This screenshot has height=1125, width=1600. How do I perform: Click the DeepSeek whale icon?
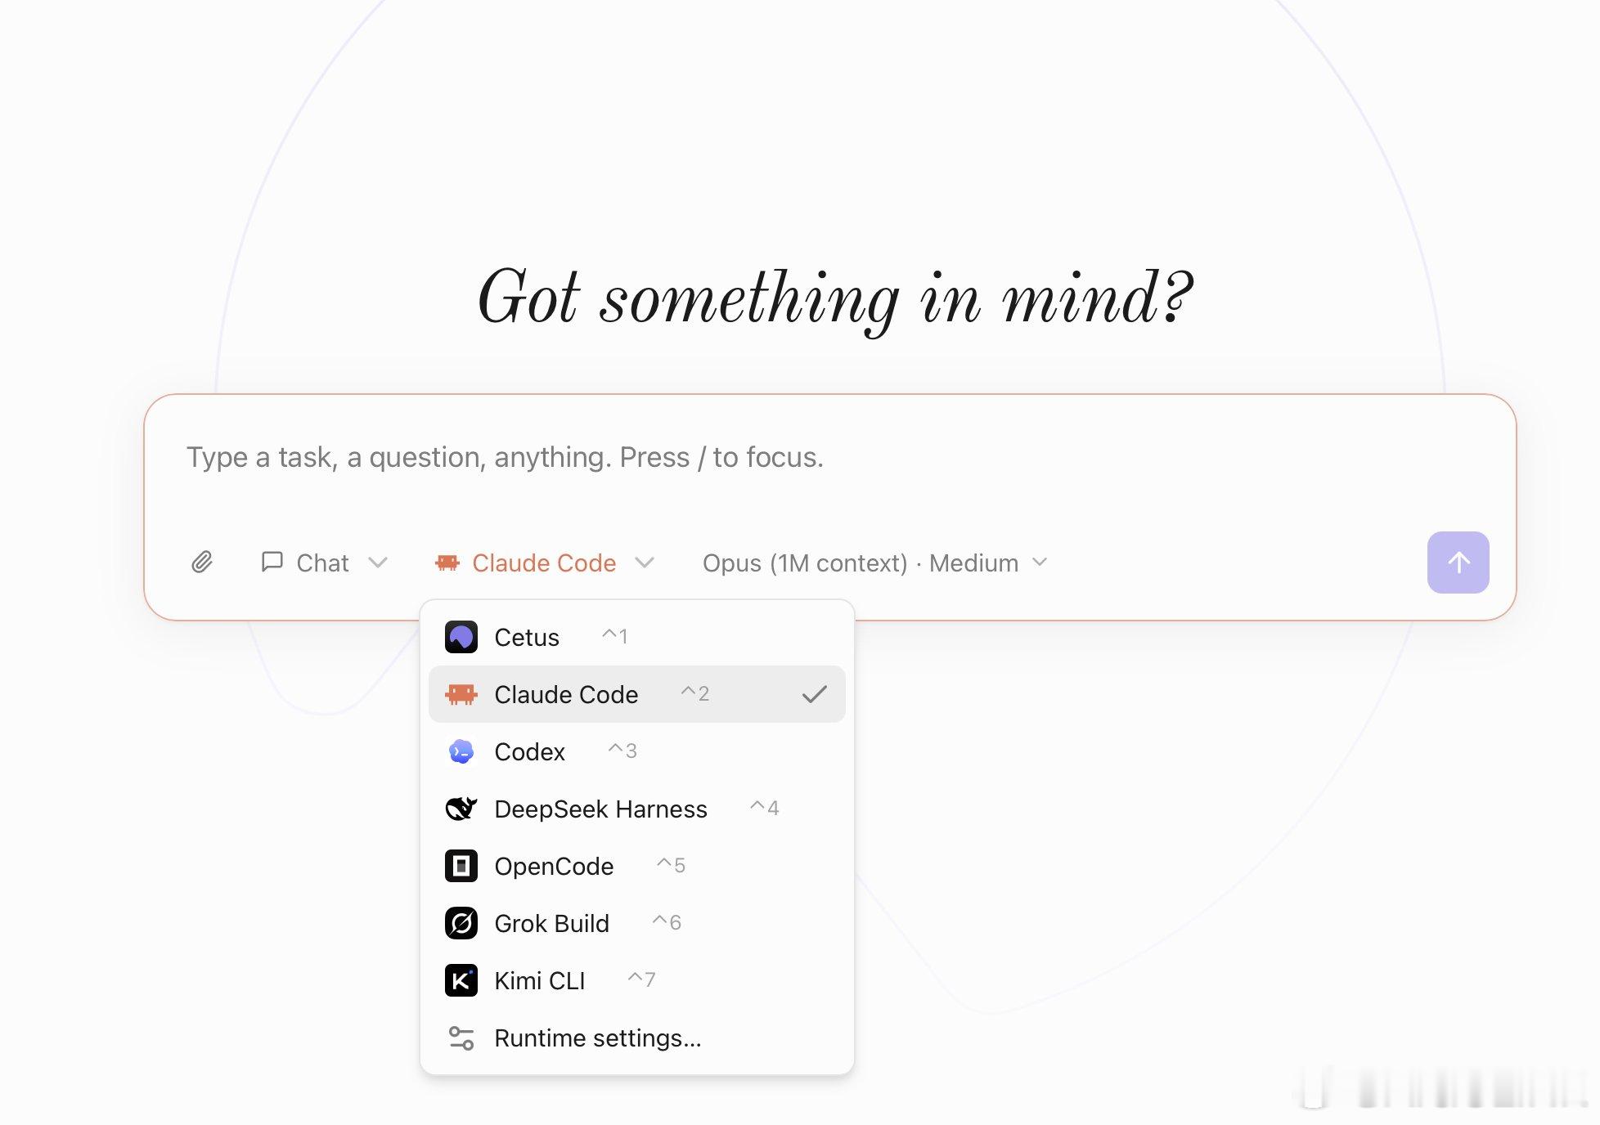(x=461, y=809)
